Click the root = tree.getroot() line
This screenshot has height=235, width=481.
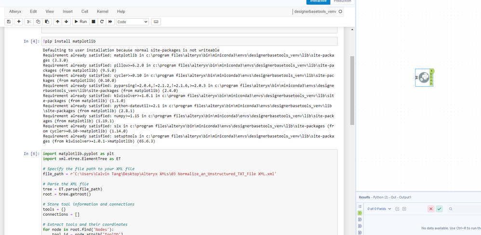point(67,194)
